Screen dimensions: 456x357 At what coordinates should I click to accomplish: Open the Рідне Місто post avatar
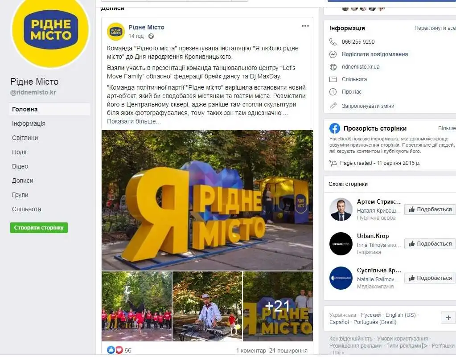[x=116, y=31]
